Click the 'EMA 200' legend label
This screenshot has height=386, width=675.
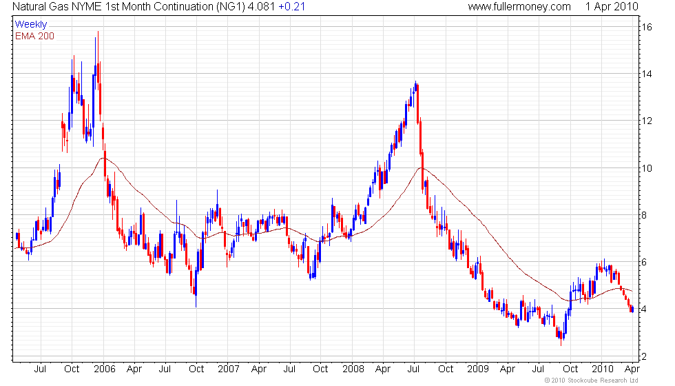pos(35,36)
